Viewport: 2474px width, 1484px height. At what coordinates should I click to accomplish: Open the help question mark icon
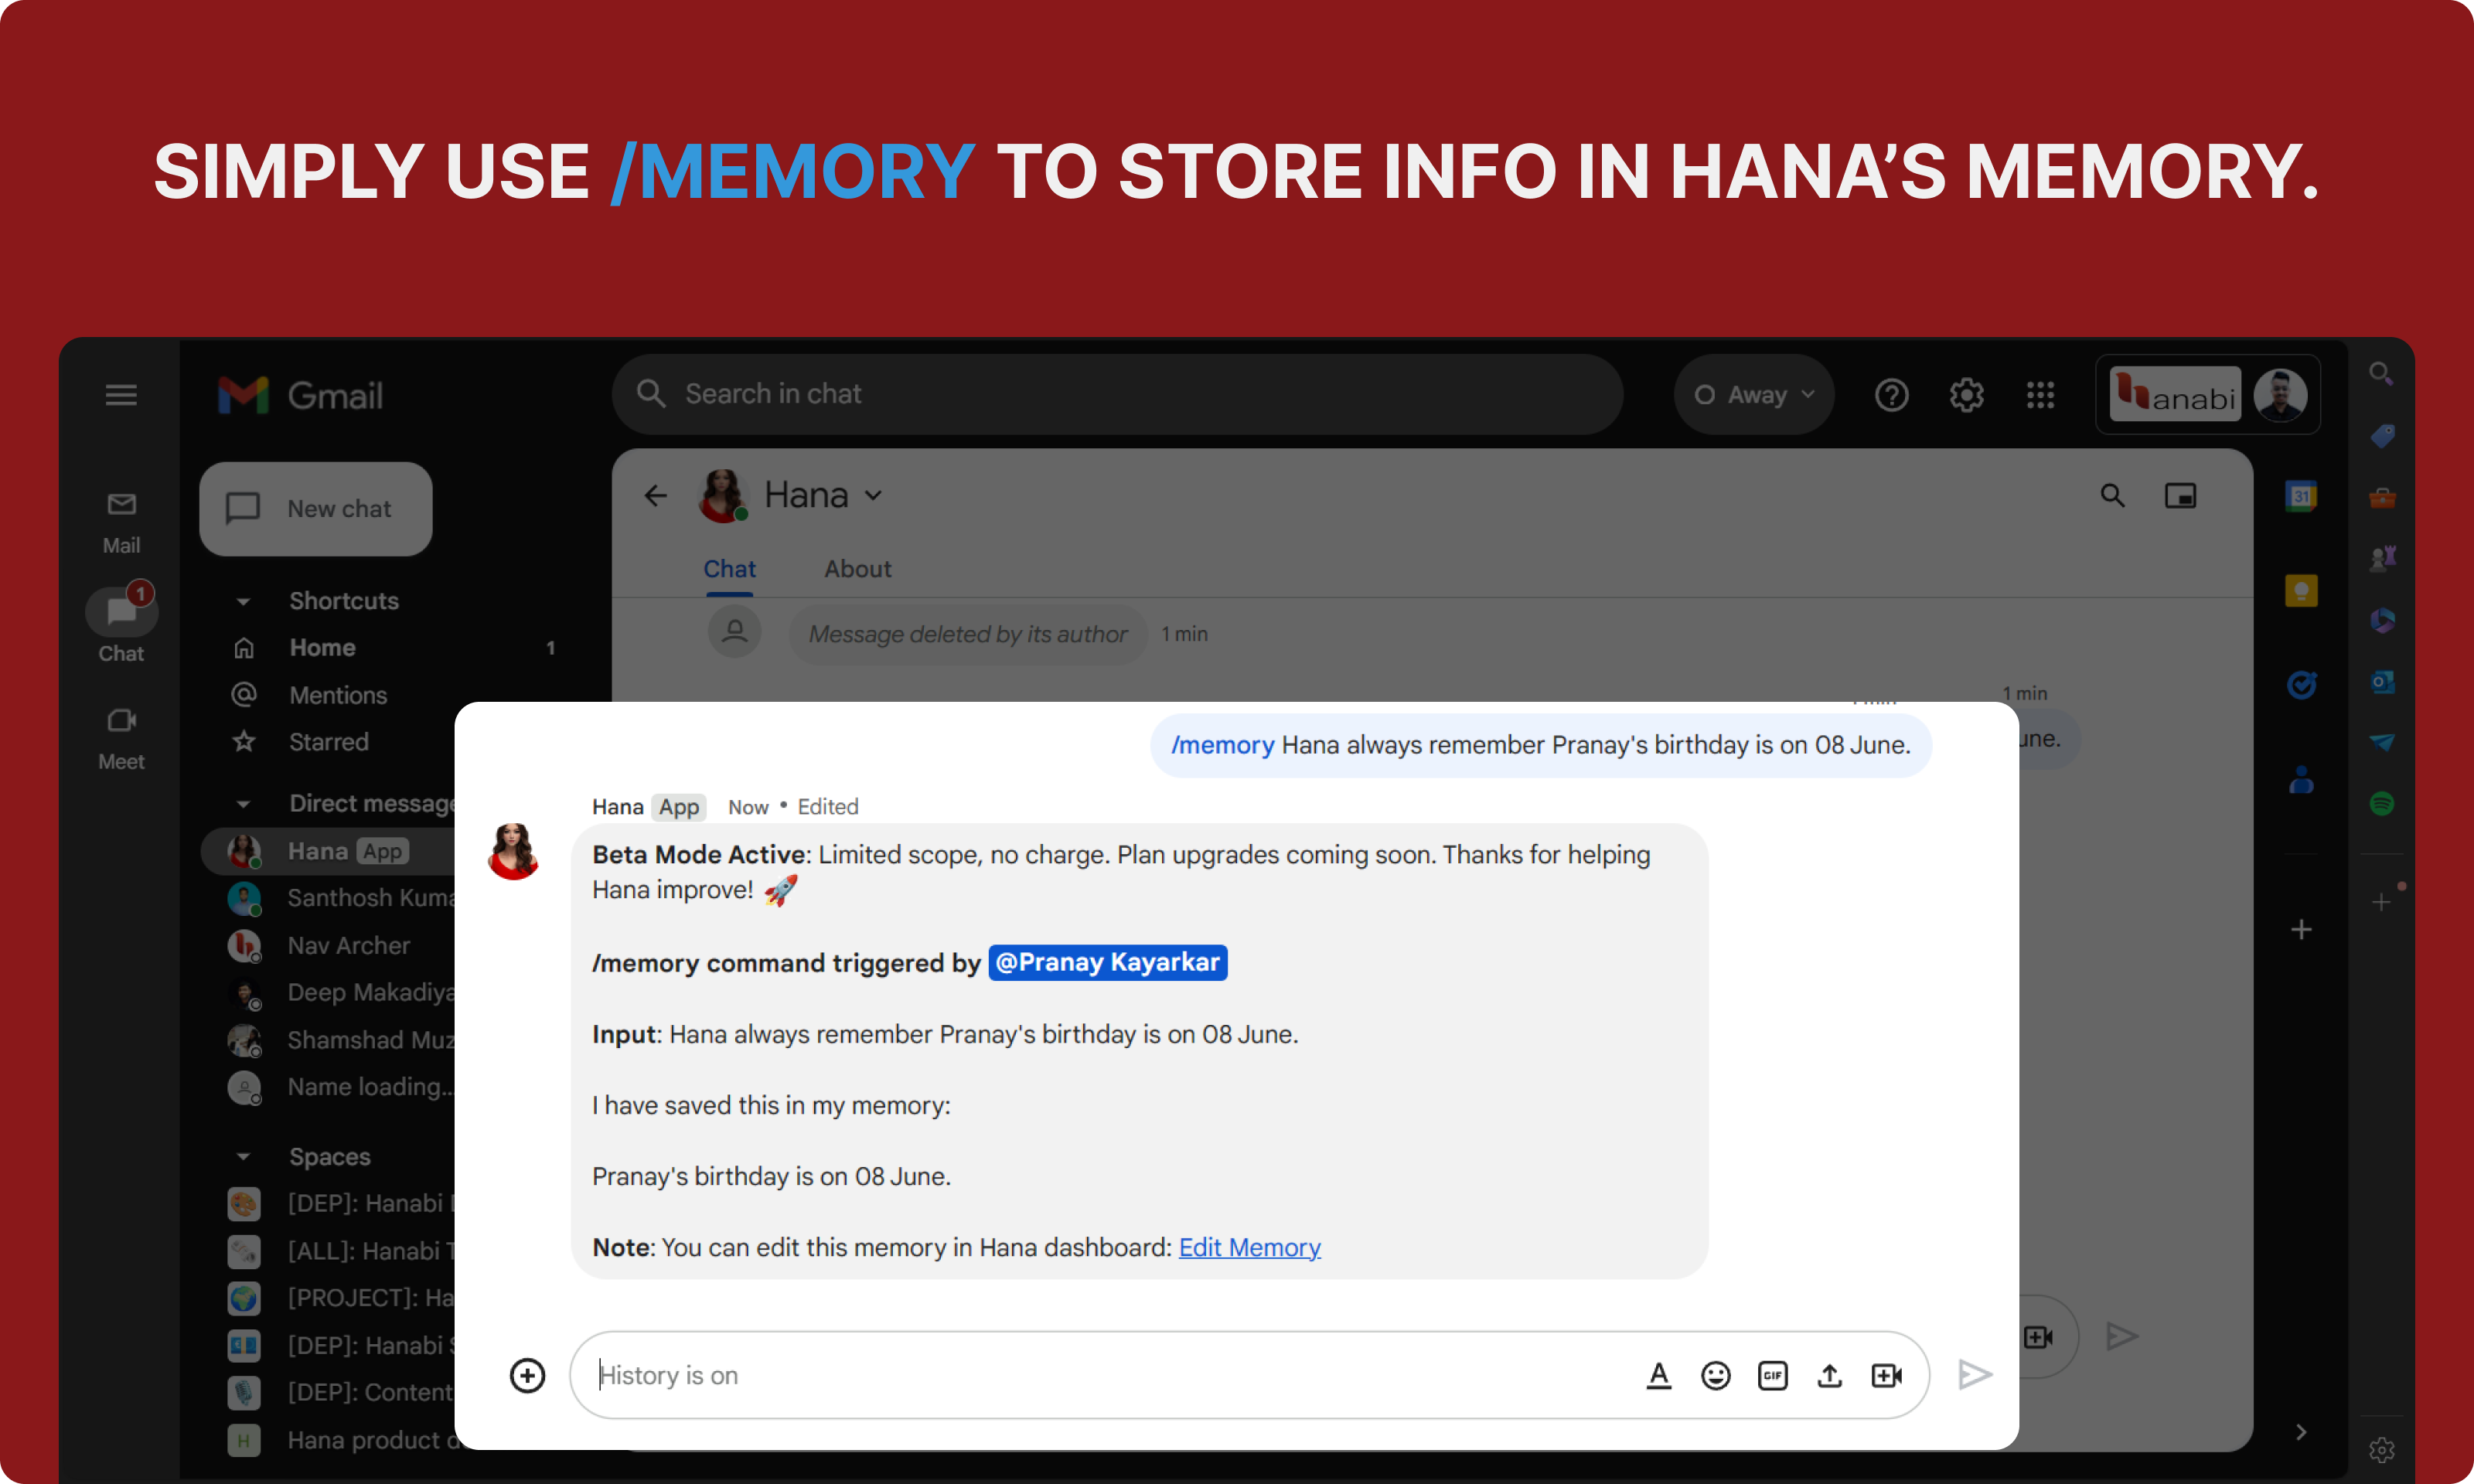pyautogui.click(x=1891, y=395)
